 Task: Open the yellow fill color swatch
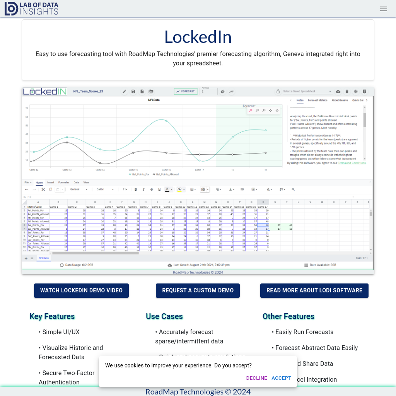180,189
